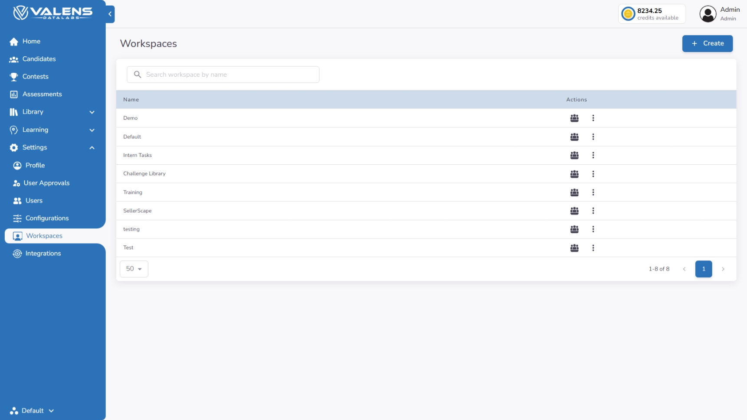
Task: Open the rows-per-page dropdown showing 50
Action: pyautogui.click(x=134, y=269)
